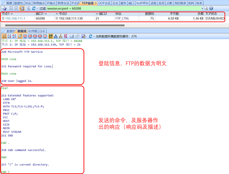Open the filter expression dropdown
The image size is (229, 174).
click(x=202, y=8)
